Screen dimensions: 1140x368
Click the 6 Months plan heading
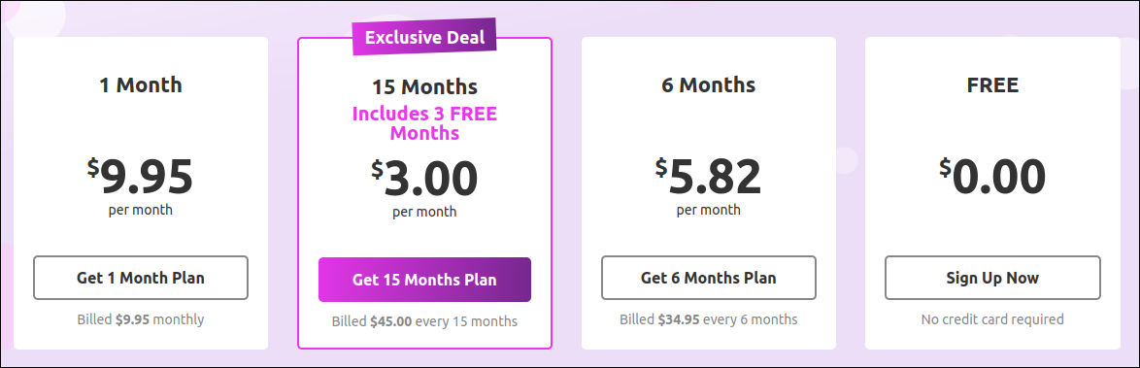(708, 85)
